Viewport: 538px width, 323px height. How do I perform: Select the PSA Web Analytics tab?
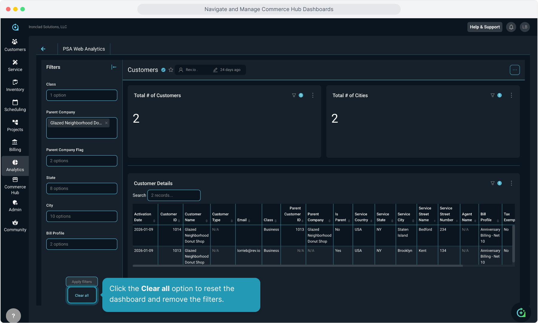(84, 49)
